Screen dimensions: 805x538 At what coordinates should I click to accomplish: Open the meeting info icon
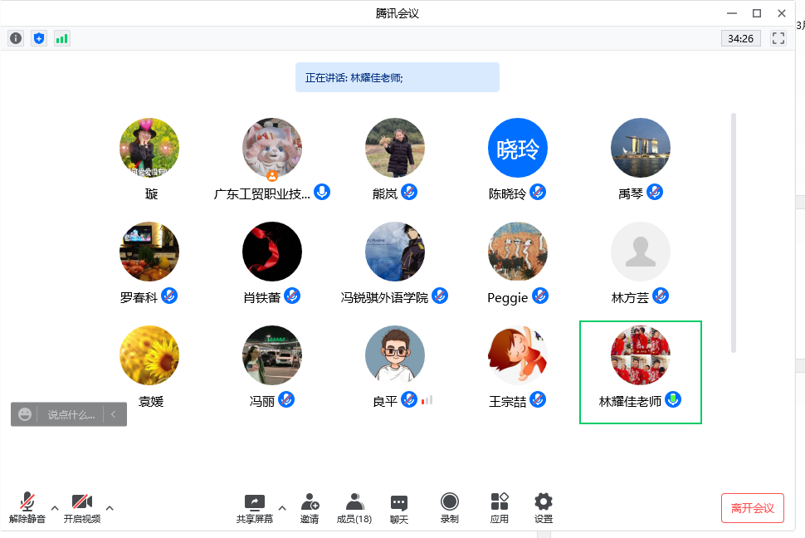[x=16, y=38]
